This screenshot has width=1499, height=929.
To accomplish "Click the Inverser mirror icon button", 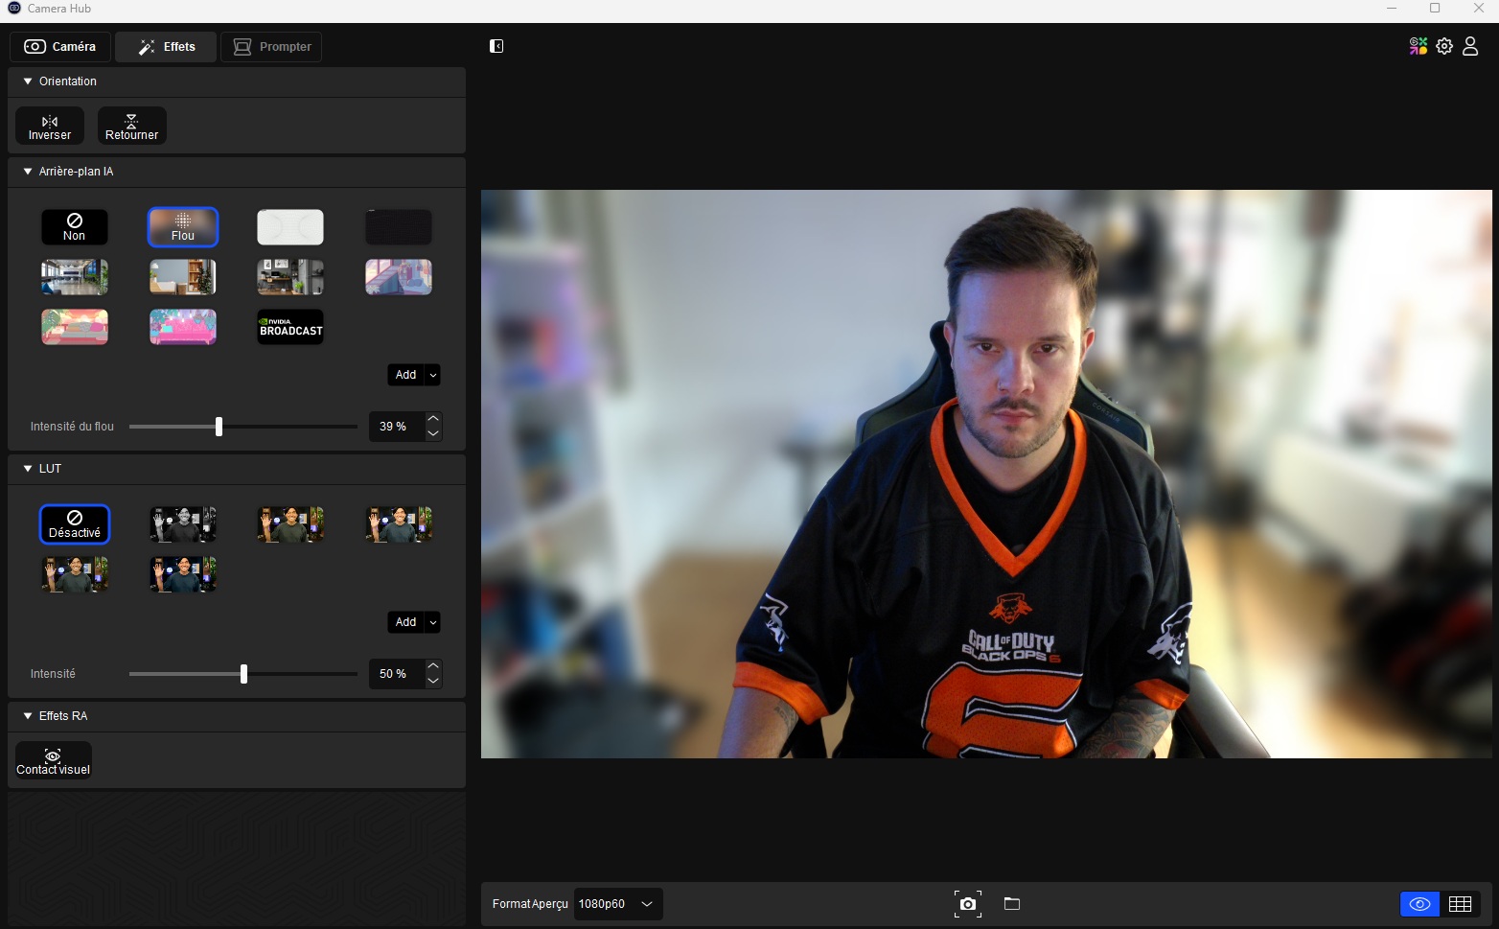I will point(50,127).
